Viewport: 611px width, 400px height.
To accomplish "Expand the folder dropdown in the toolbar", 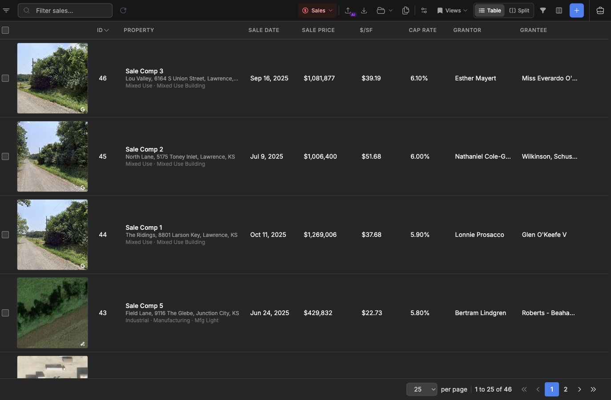I will tap(385, 10).
